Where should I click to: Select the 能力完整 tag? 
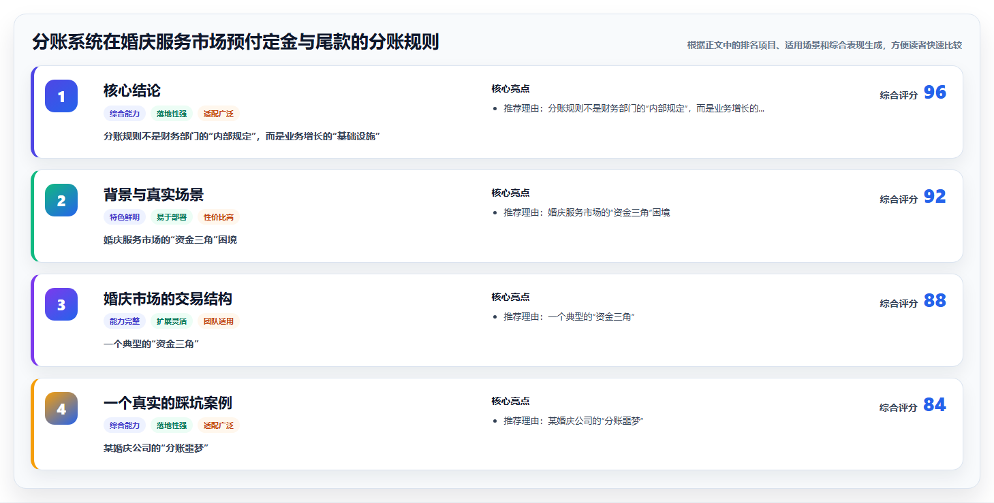(x=125, y=321)
